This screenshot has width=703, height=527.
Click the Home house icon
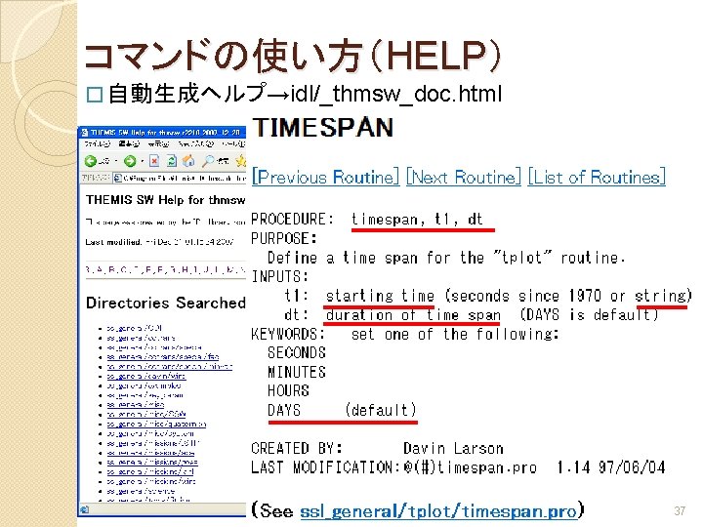coord(188,161)
